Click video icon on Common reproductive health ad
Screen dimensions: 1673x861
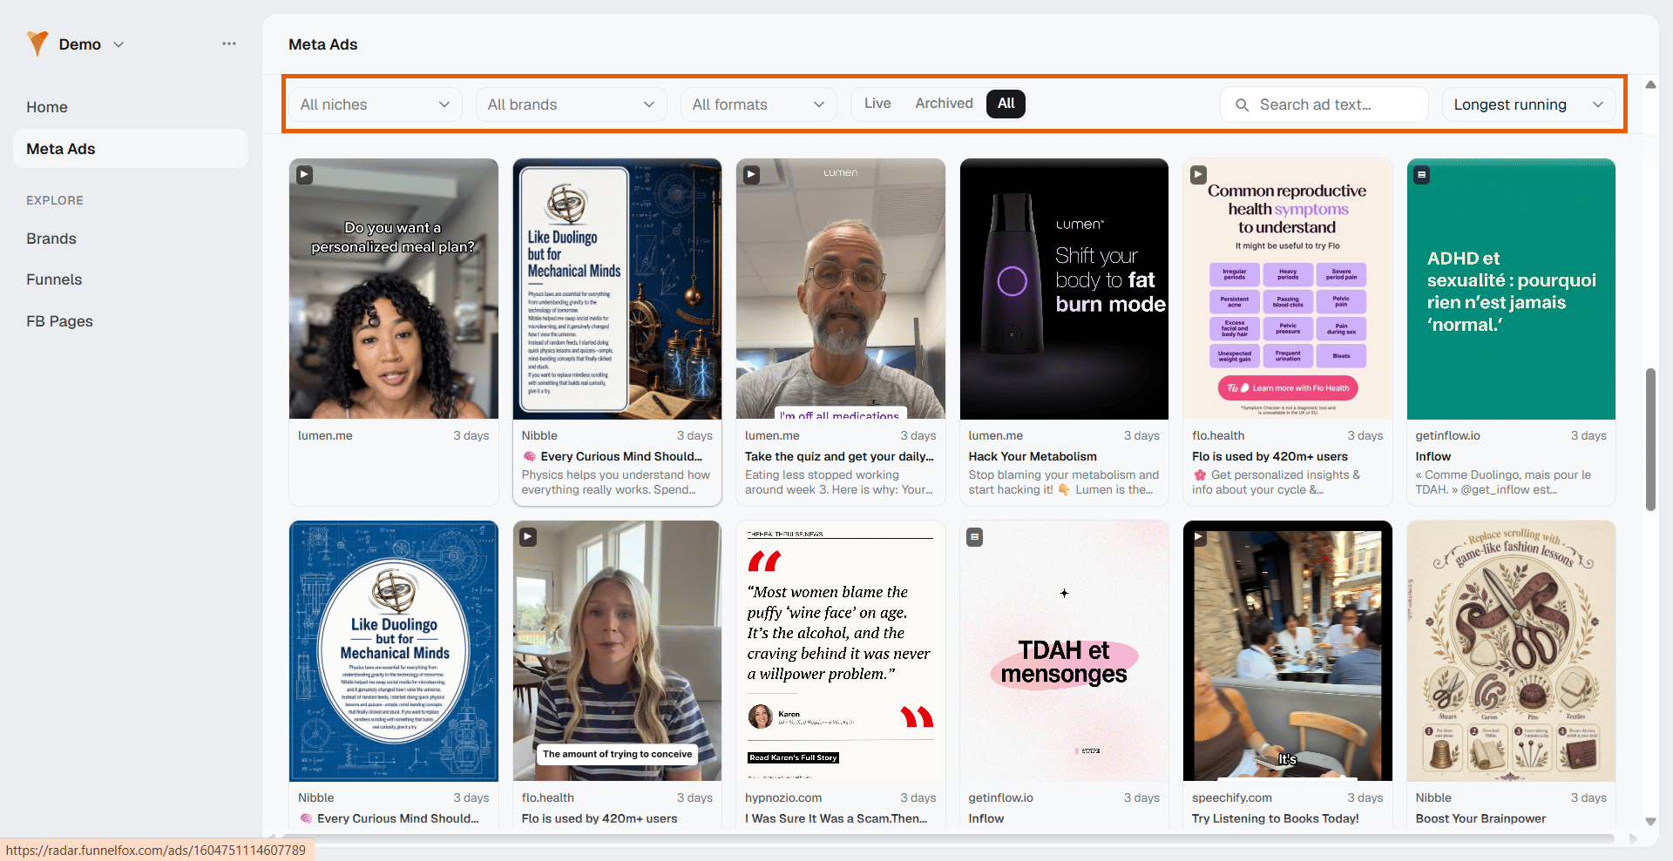tap(1198, 175)
